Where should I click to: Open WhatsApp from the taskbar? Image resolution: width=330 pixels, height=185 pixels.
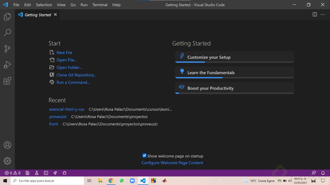point(122,181)
